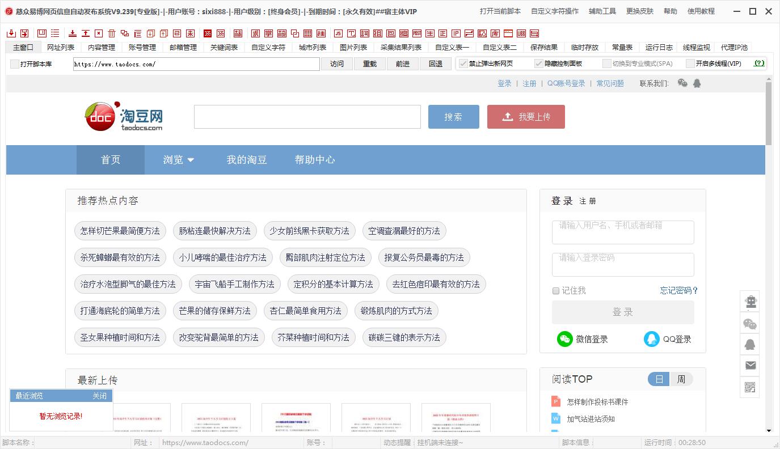Focus the 淘豆网 search box

coord(307,117)
